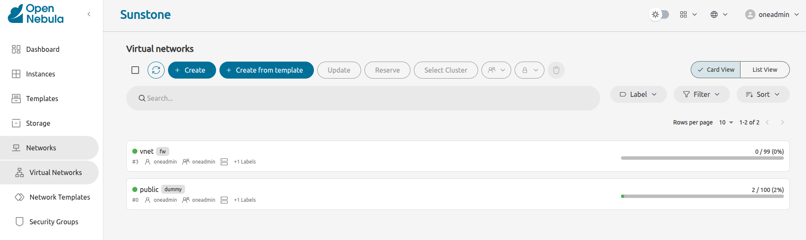
Task: Toggle the light/dark theme switch
Action: pyautogui.click(x=660, y=14)
